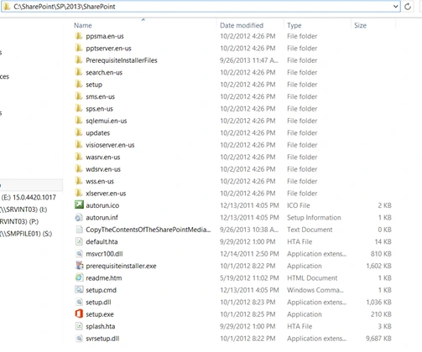422x352 pixels.
Task: Click the msvcr100.dll file icon
Action: click(79, 253)
